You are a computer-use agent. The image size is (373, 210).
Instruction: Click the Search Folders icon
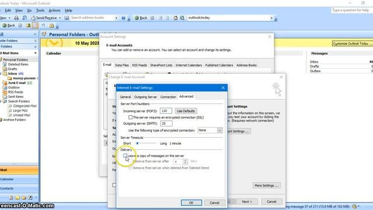5,101
